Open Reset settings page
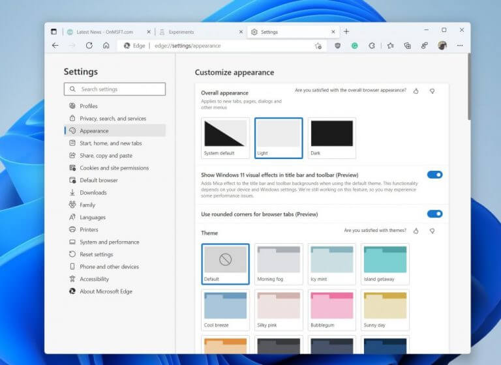Image resolution: width=501 pixels, height=365 pixels. pyautogui.click(x=115, y=254)
